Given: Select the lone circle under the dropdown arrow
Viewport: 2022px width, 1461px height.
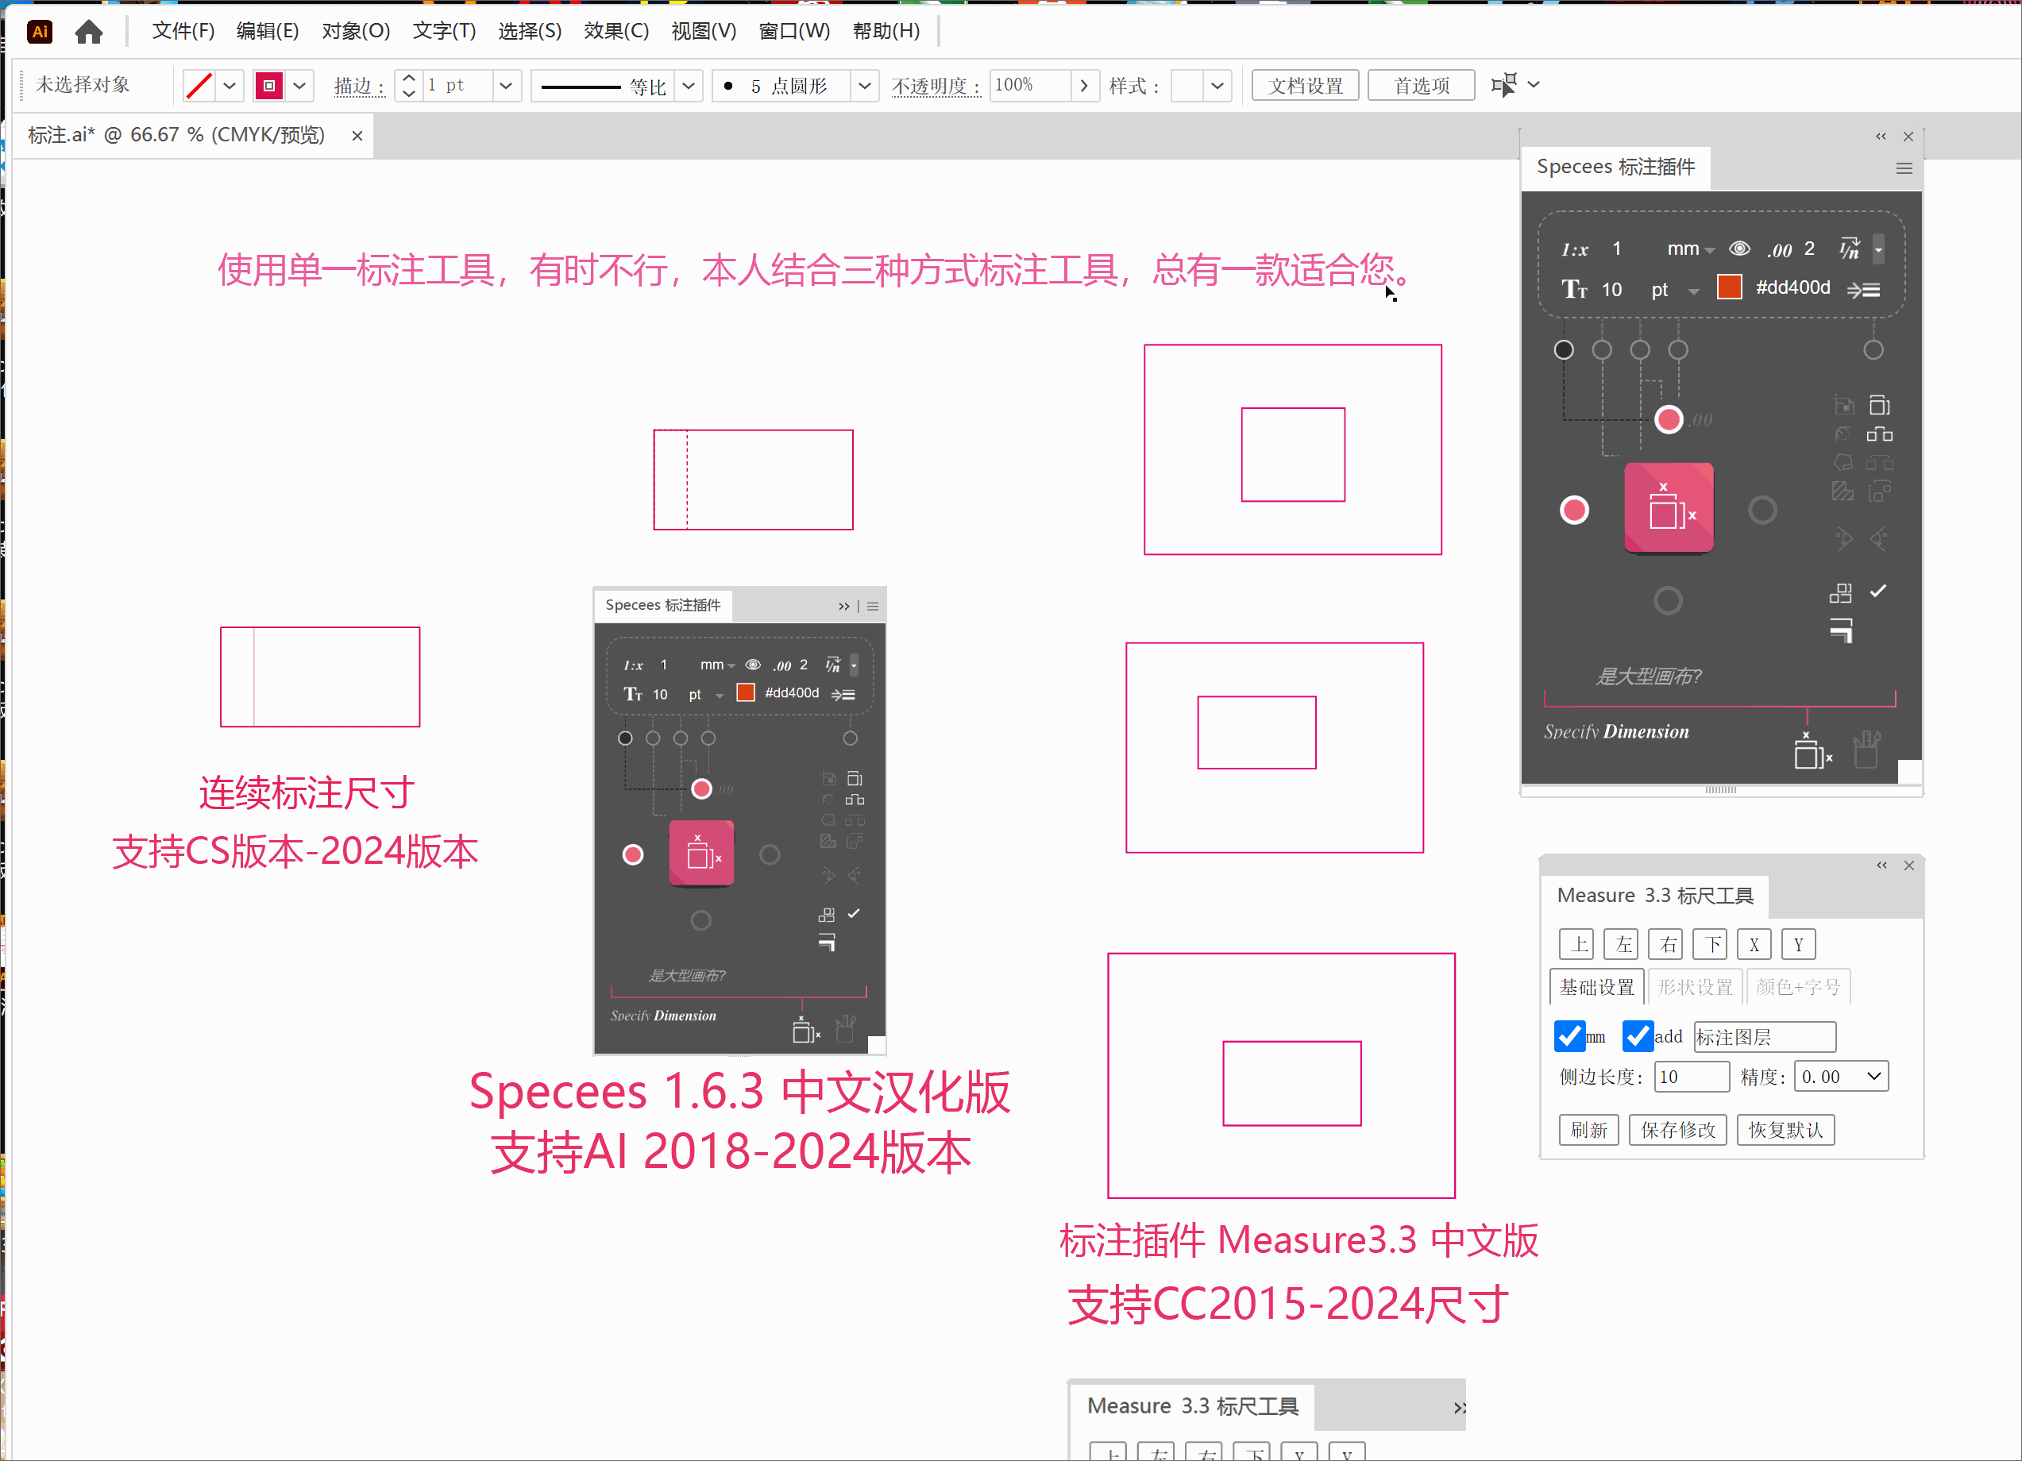Looking at the screenshot, I should 1873,349.
